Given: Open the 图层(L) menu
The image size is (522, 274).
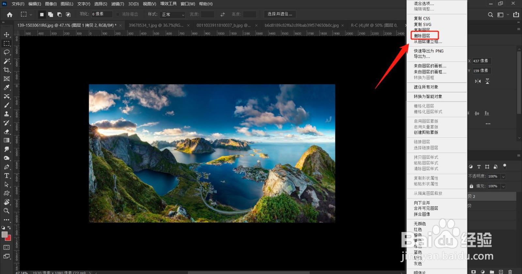Looking at the screenshot, I should (67, 4).
